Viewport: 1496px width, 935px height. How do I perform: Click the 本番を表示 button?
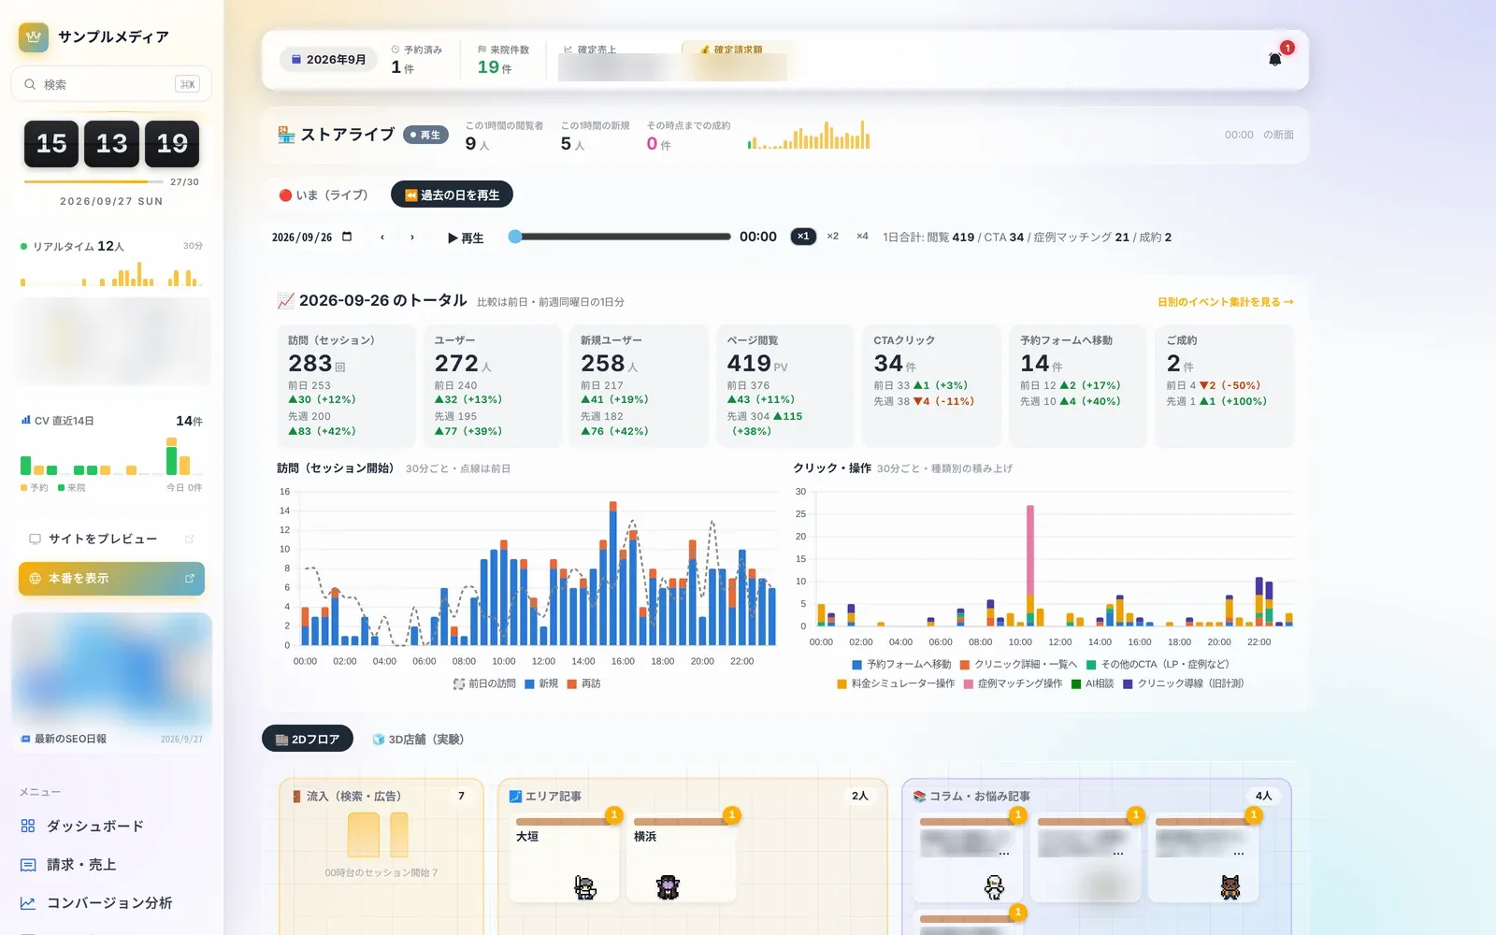[111, 579]
